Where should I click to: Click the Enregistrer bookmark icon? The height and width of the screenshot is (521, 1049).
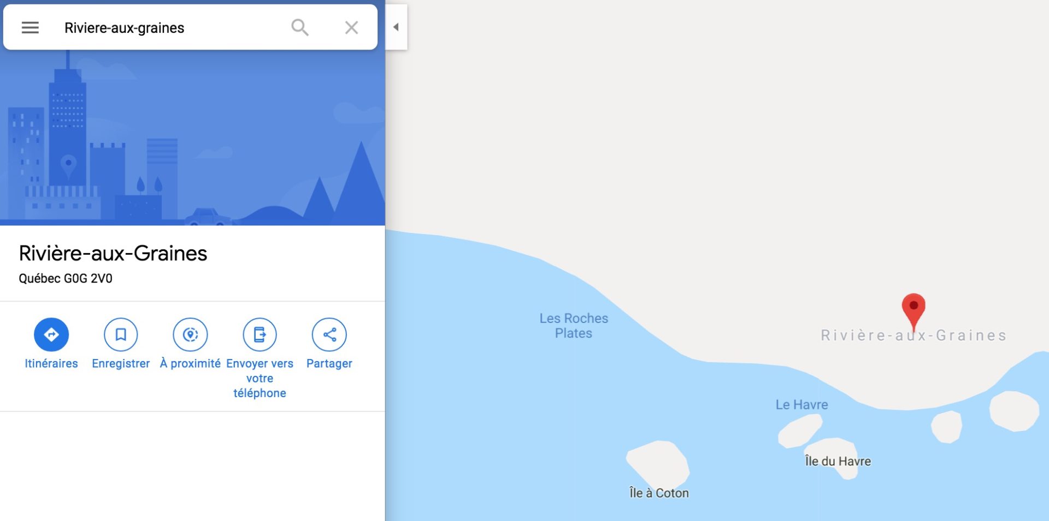click(x=121, y=334)
